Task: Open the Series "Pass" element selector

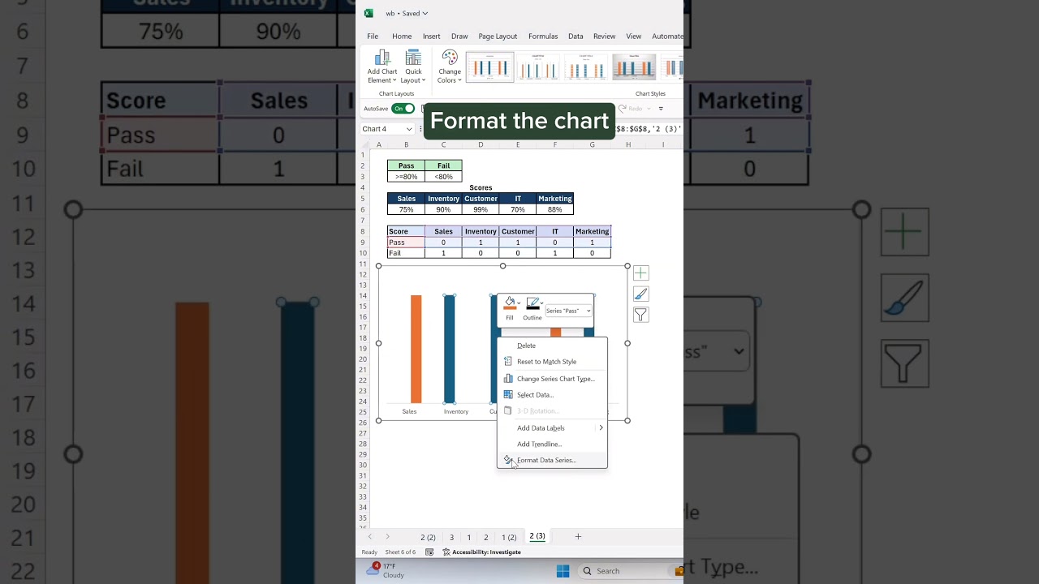Action: pyautogui.click(x=568, y=311)
